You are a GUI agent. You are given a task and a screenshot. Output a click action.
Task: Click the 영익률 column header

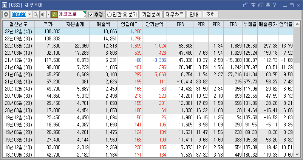pyautogui.click(x=286, y=24)
